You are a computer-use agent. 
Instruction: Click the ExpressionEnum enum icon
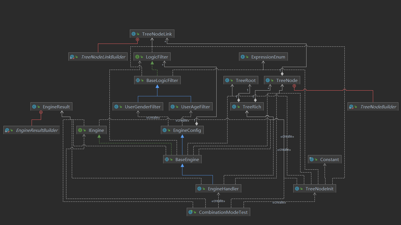pyautogui.click(x=242, y=57)
